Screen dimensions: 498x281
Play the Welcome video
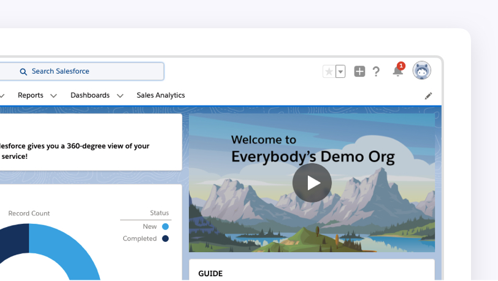coord(312,183)
